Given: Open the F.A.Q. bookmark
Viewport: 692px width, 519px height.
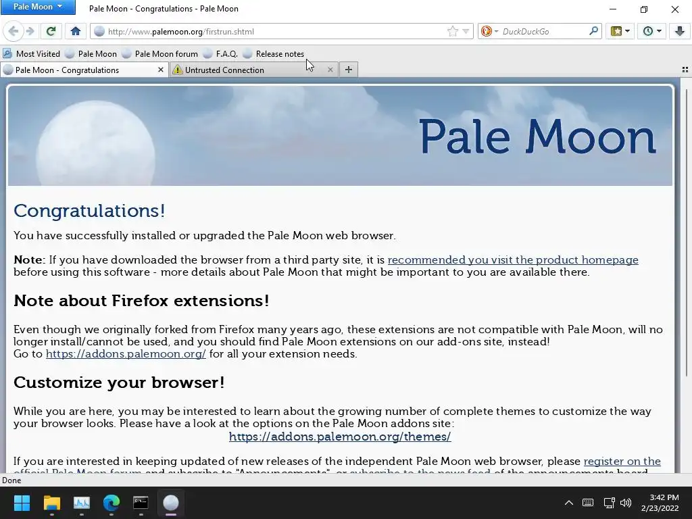Looking at the screenshot, I should click(221, 54).
